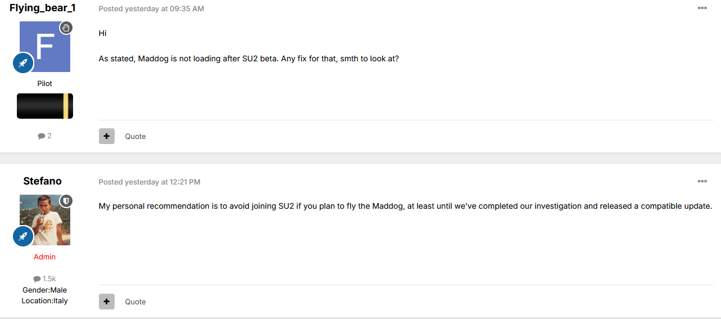This screenshot has width=721, height=319.
Task: Click the plus multiquote button on Flying_bear_1's post
Action: click(x=107, y=136)
